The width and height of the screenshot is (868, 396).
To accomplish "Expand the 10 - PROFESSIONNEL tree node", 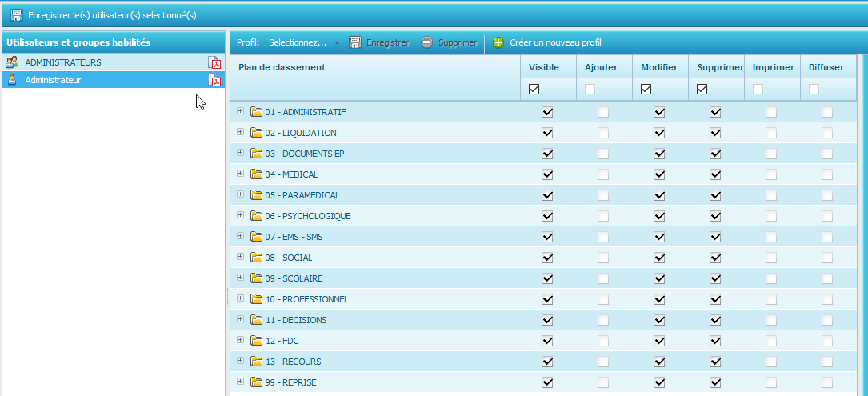I will [x=240, y=298].
